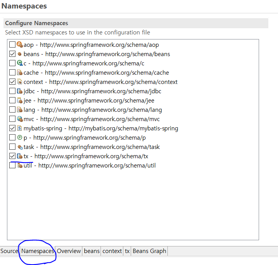Select the jdbc schema URL row text
This screenshot has width=278, height=265.
pos(92,91)
